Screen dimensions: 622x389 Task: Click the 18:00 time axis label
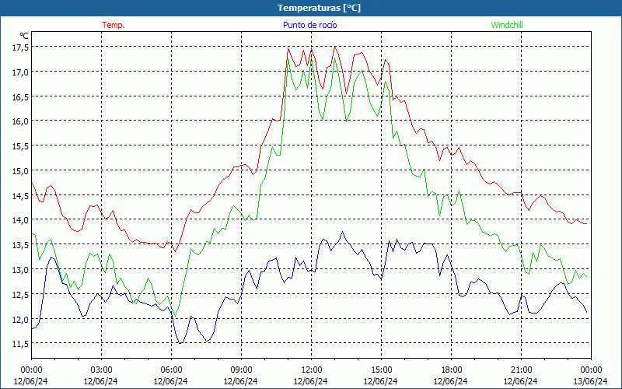(x=452, y=370)
